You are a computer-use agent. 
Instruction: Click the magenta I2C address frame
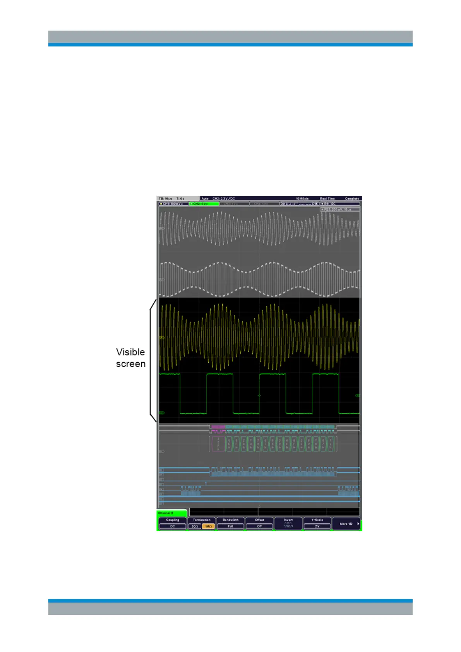218,444
